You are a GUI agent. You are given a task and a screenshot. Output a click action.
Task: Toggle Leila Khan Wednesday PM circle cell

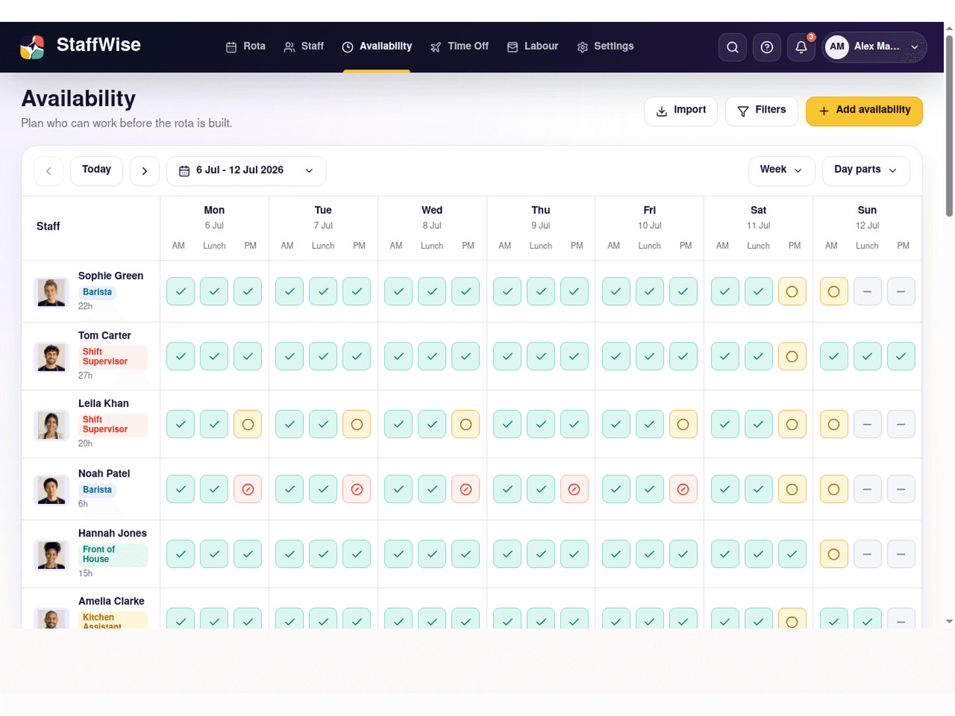click(x=466, y=424)
